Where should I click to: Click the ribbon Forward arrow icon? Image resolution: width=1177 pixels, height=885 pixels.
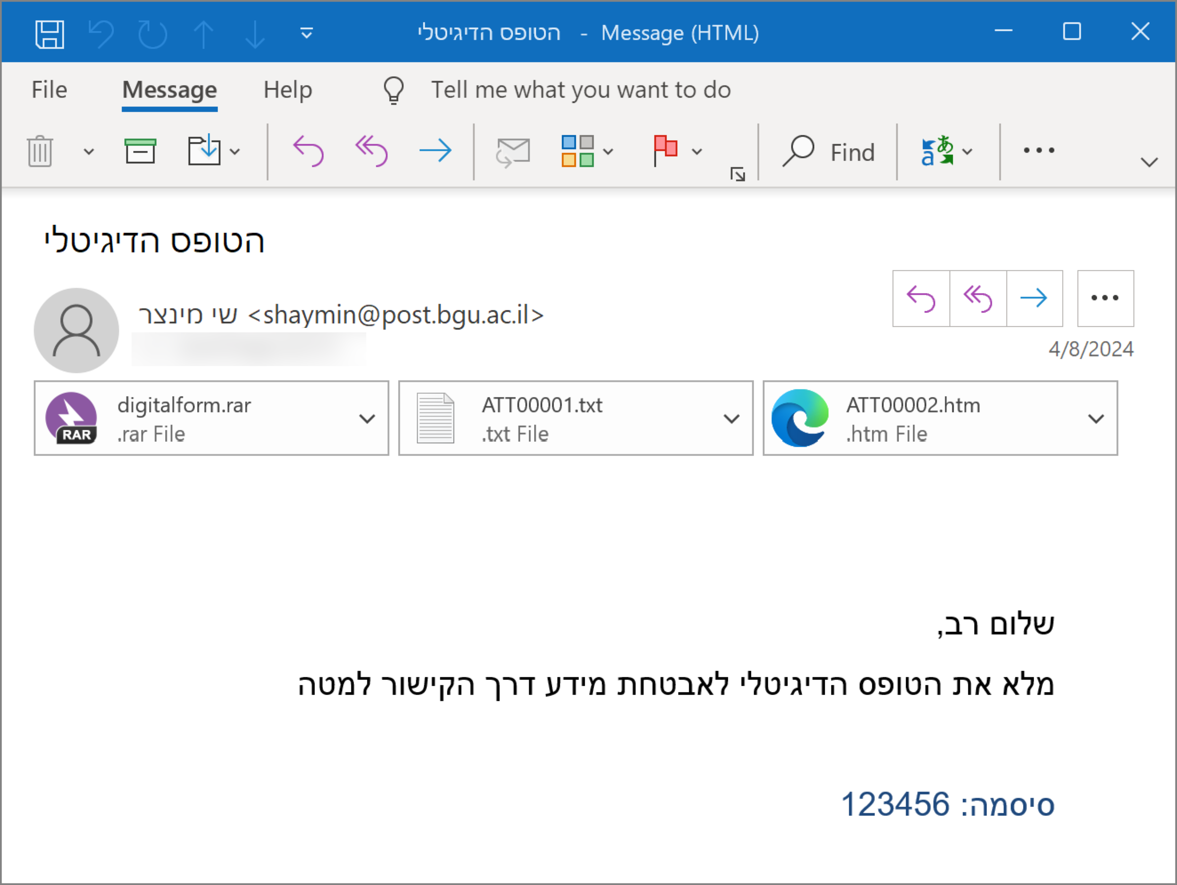tap(435, 152)
